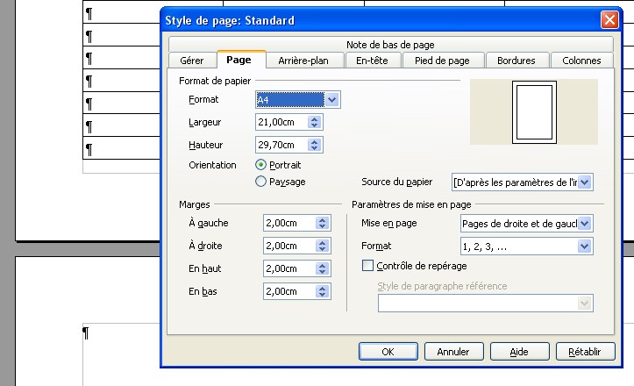This screenshot has width=634, height=386.
Task: Decrease Hauteur with the down spinner arrow
Action: click(315, 148)
